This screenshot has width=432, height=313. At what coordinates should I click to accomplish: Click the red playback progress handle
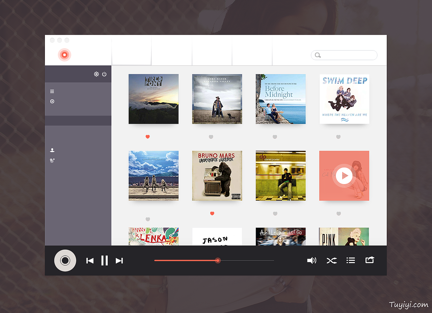(218, 260)
